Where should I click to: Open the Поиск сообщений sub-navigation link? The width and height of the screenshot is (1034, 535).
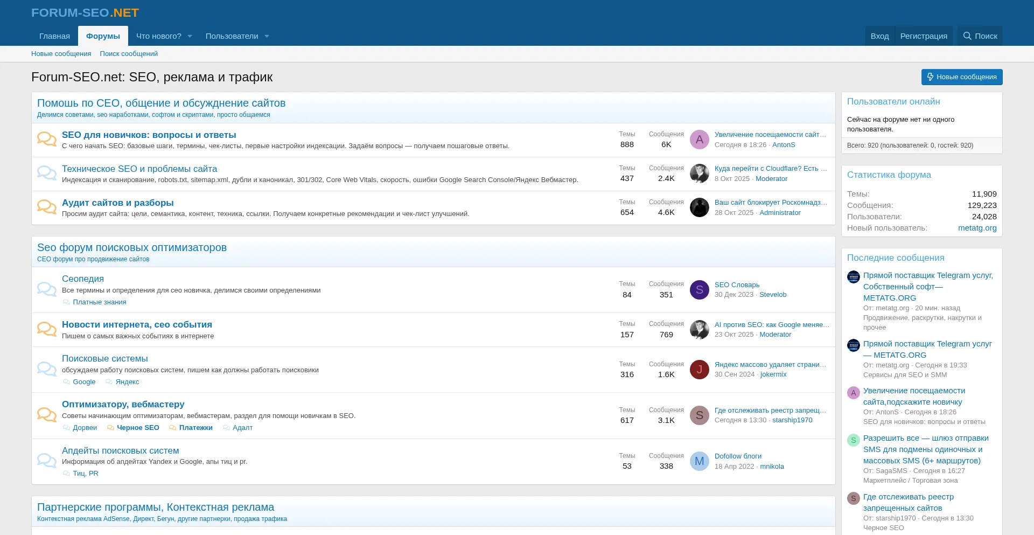pyautogui.click(x=129, y=54)
